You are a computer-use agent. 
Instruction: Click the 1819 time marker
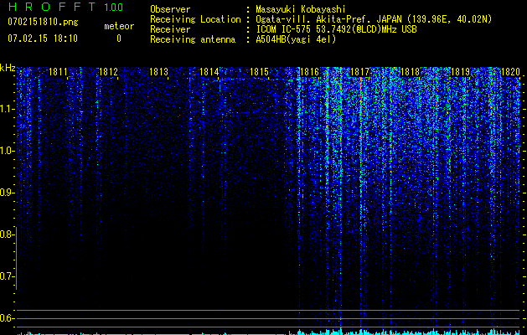pos(461,72)
